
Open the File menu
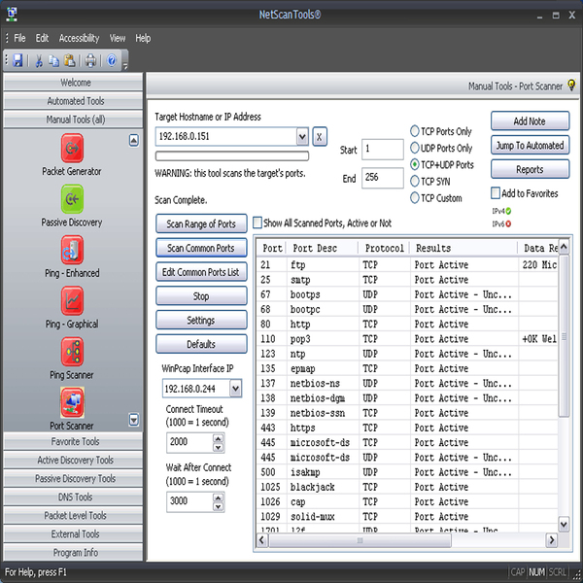(x=19, y=38)
